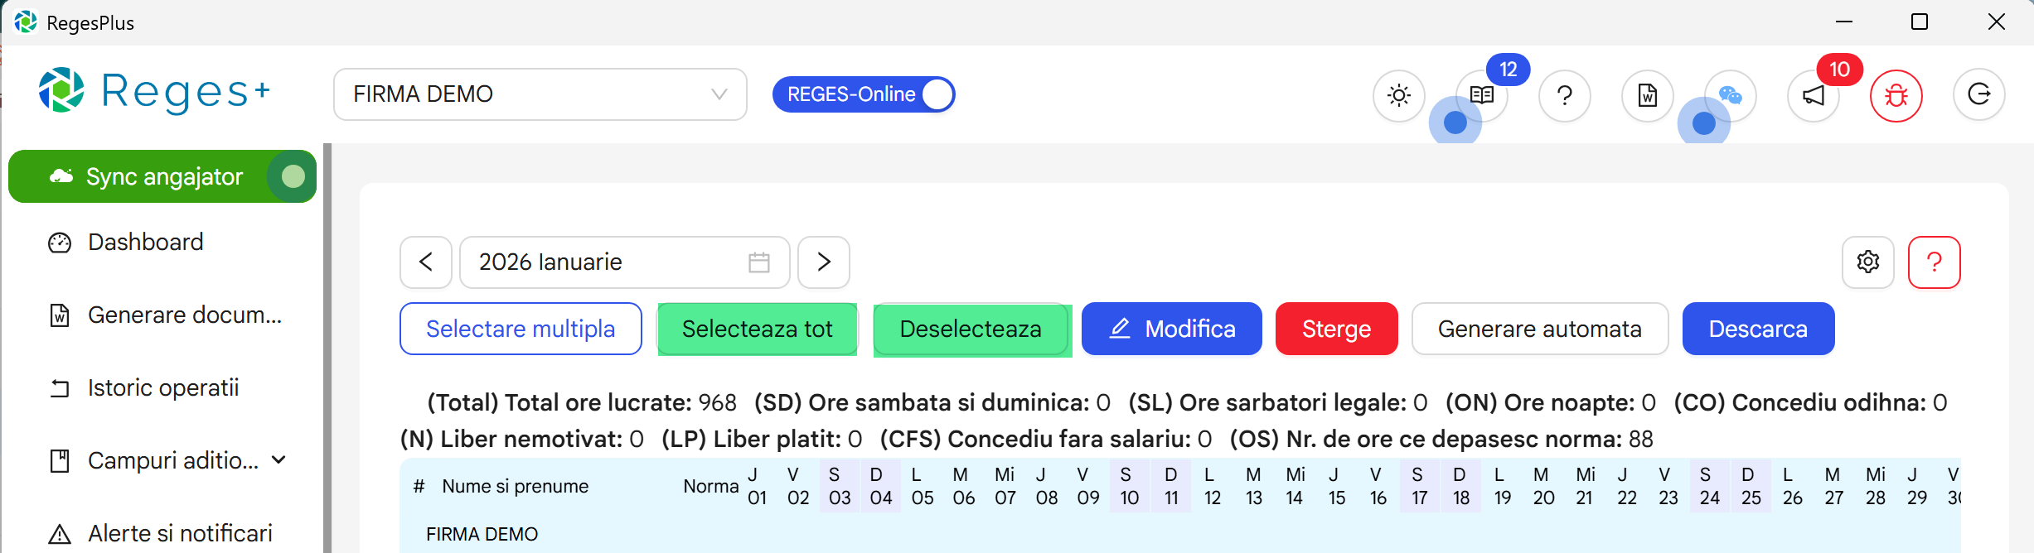Screen dimensions: 2034x553
Task: Open timesheet settings gear icon
Action: [1867, 262]
